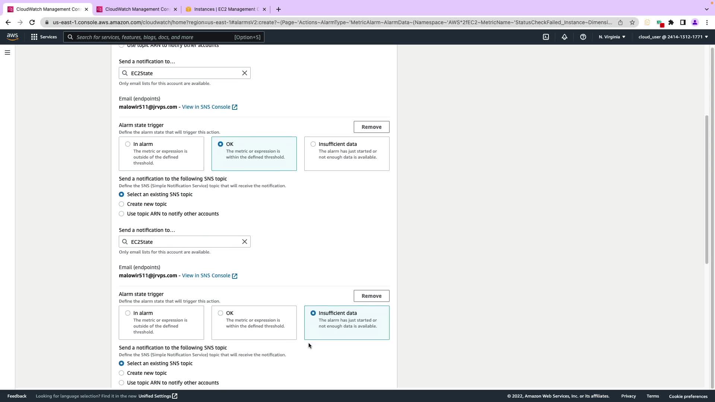The image size is (715, 402).
Task: Clear the first EC2State topic field
Action: (244, 73)
